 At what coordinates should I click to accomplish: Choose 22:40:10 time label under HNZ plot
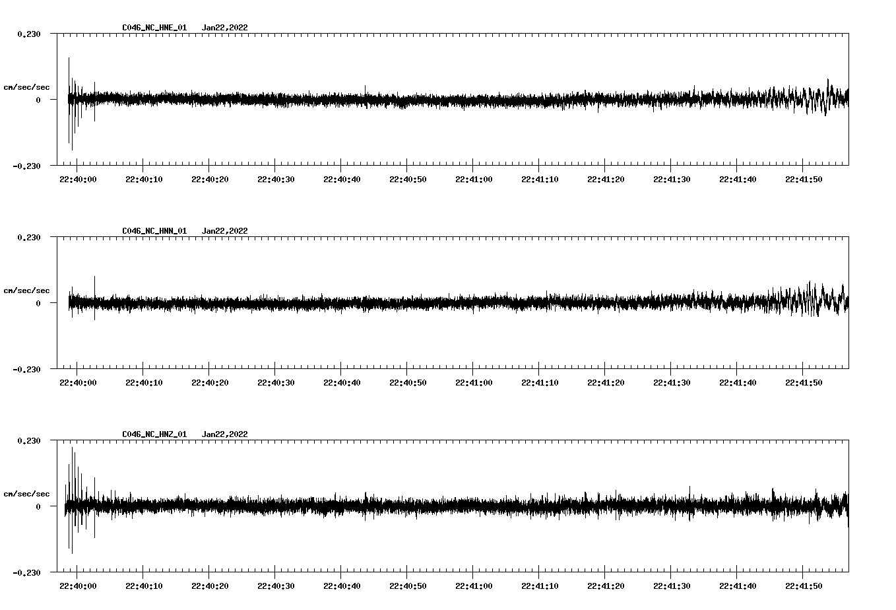click(x=144, y=586)
